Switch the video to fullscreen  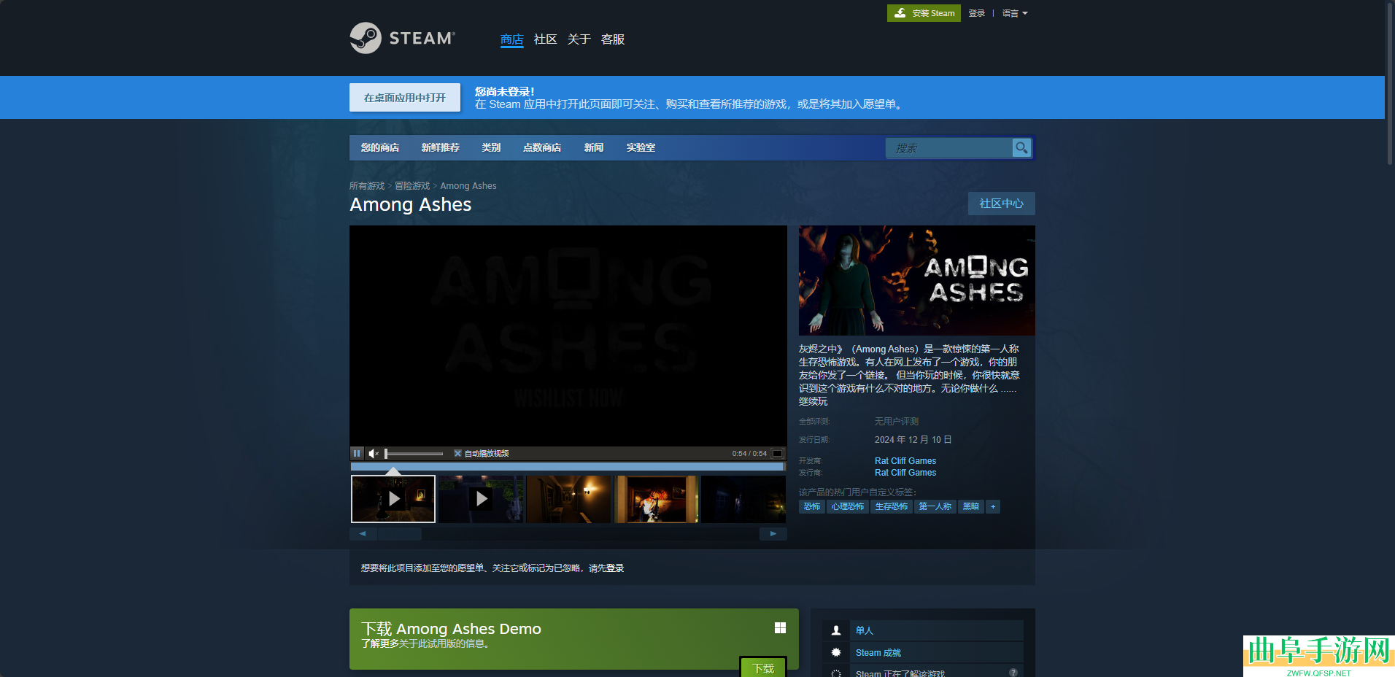click(778, 453)
